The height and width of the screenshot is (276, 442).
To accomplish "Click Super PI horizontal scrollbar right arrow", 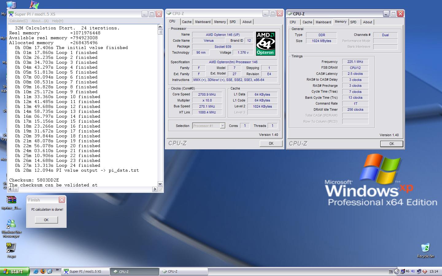I will [155, 189].
